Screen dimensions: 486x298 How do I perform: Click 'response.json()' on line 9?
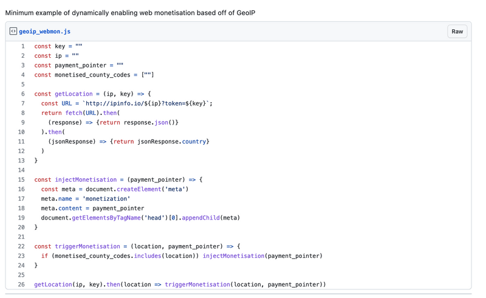(x=149, y=122)
